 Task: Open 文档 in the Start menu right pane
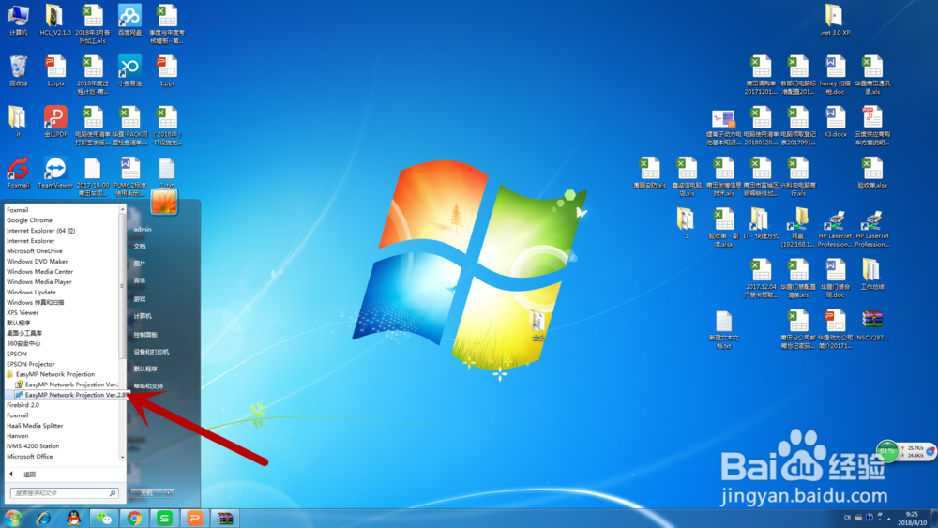coord(140,247)
